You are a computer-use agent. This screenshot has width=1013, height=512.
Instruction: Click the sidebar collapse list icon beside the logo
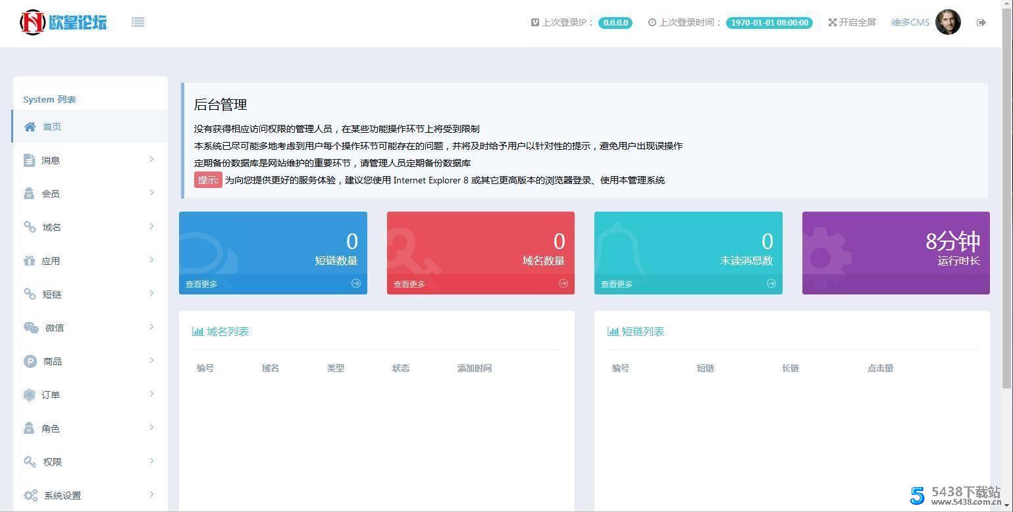click(138, 22)
